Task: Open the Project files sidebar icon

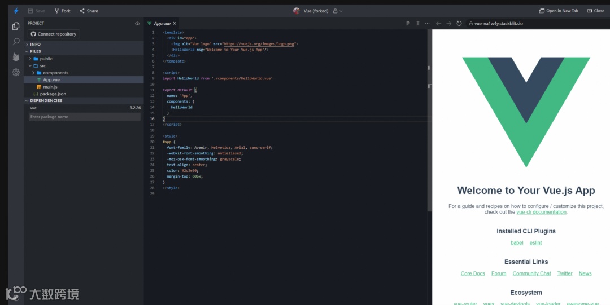Action: [16, 26]
